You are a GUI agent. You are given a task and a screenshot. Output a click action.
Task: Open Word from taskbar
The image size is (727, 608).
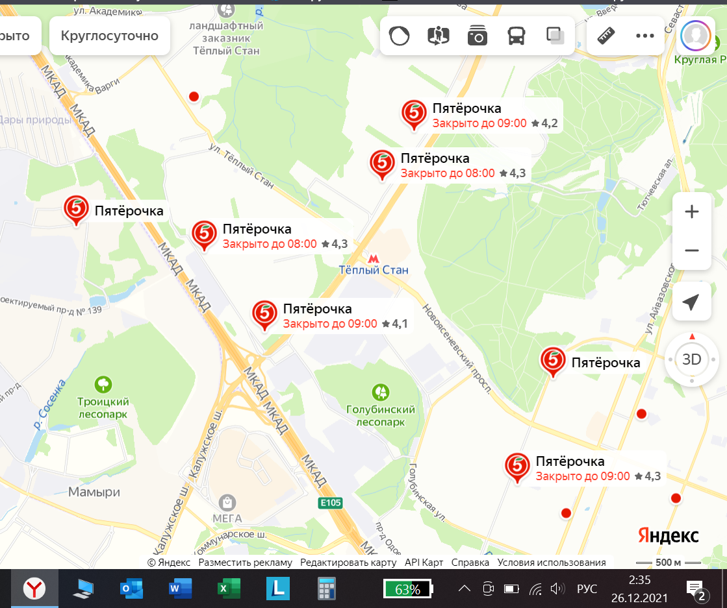coord(181,589)
